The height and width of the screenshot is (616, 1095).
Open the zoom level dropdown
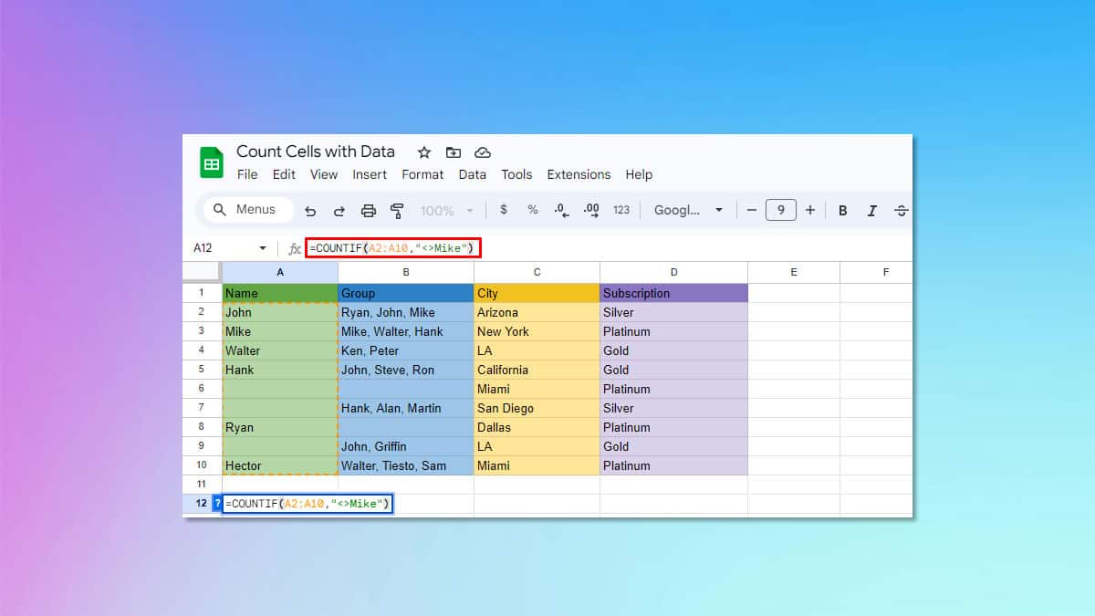[445, 210]
